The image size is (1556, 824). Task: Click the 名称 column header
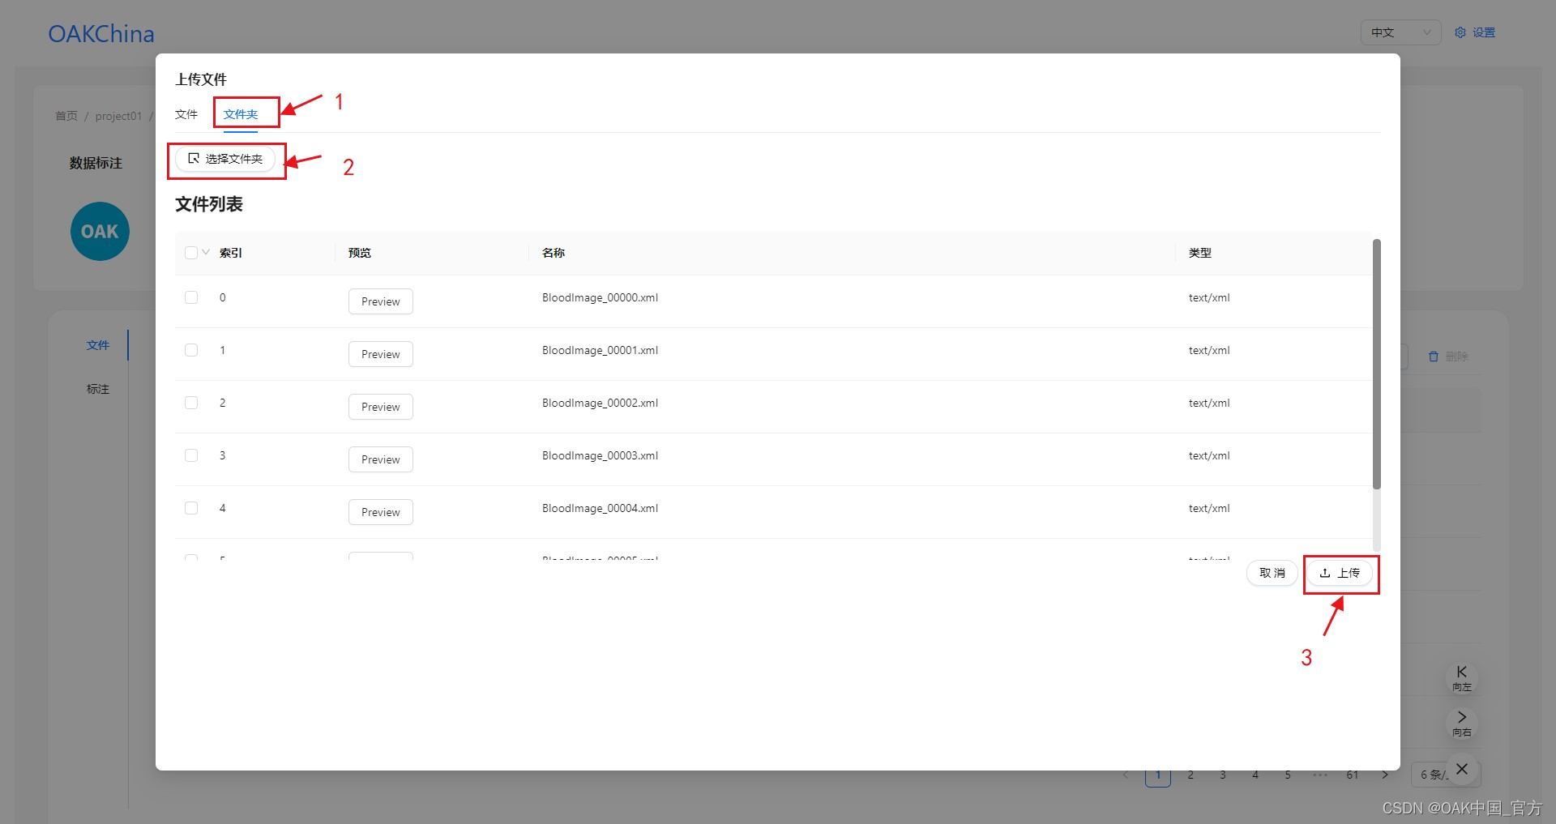click(x=554, y=253)
